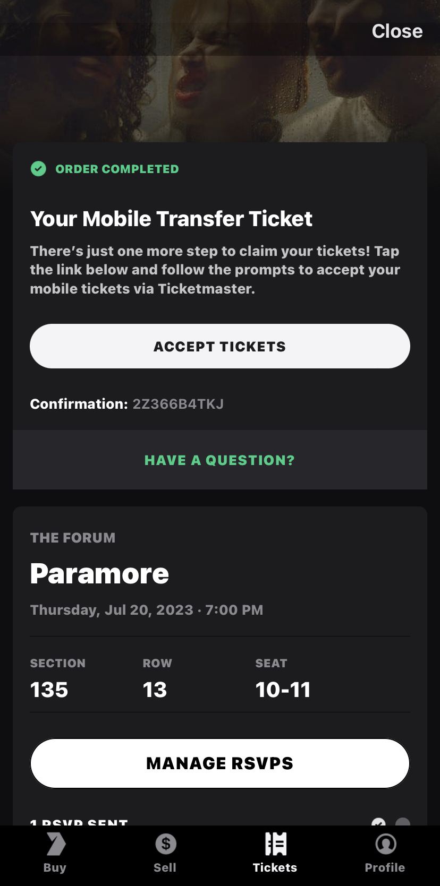
Task: Open the Profile avatar icon
Action: pos(385,844)
